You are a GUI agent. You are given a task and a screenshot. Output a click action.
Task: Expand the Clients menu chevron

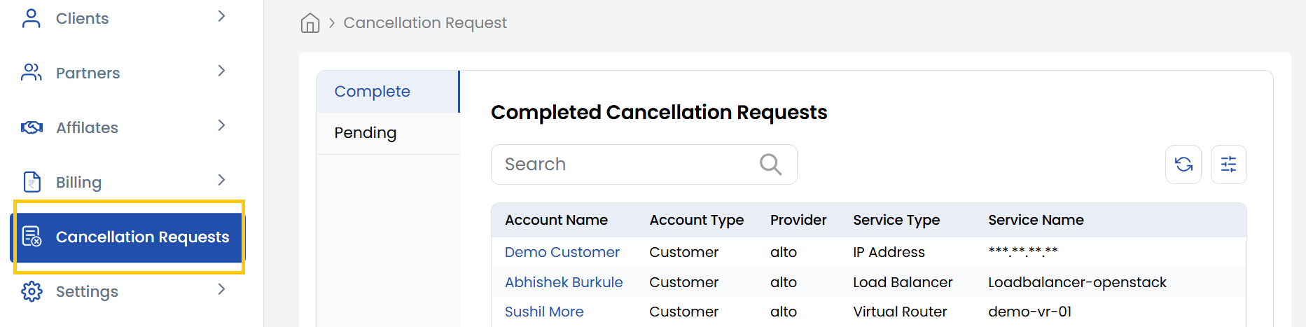tap(221, 16)
